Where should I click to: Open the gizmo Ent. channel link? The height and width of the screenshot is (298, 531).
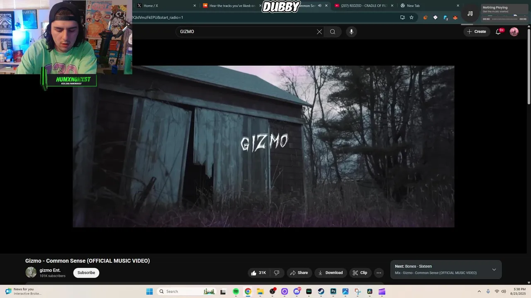(50, 270)
